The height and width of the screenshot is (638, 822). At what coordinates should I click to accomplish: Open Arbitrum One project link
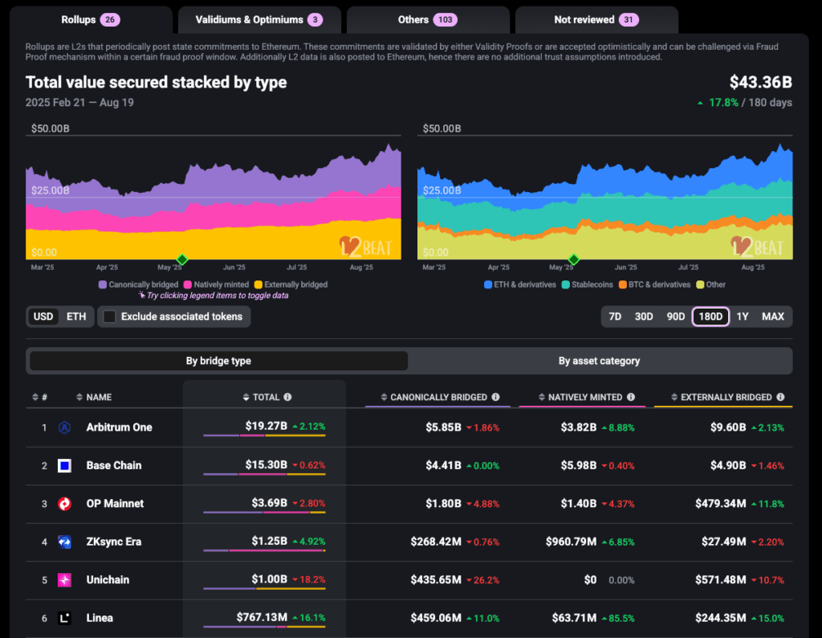[119, 427]
